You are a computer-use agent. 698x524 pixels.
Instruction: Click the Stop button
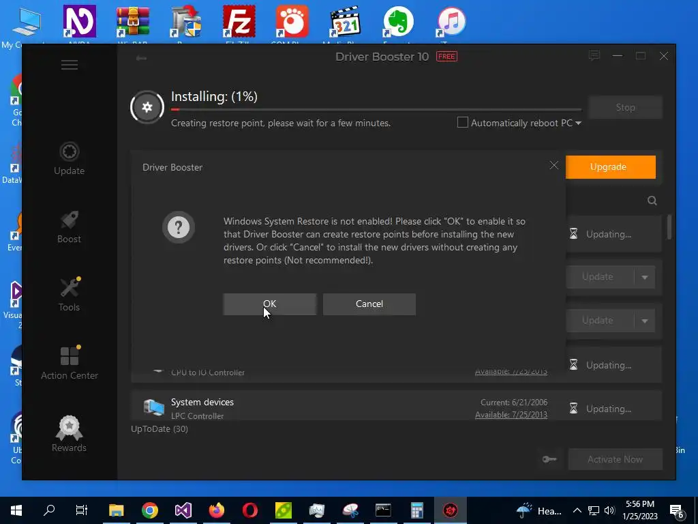[625, 107]
